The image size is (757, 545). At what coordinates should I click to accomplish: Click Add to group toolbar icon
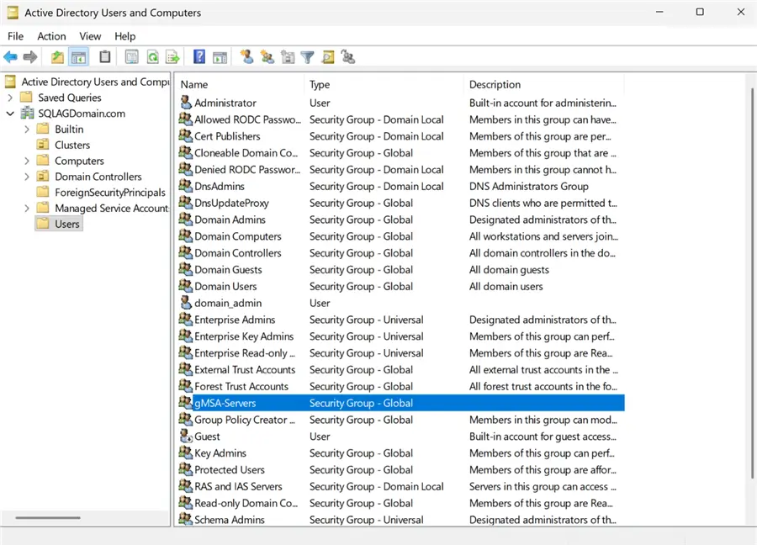pos(348,57)
